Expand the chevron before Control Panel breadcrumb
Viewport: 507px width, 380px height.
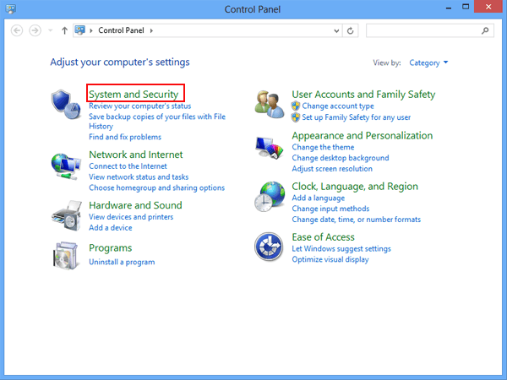point(91,30)
